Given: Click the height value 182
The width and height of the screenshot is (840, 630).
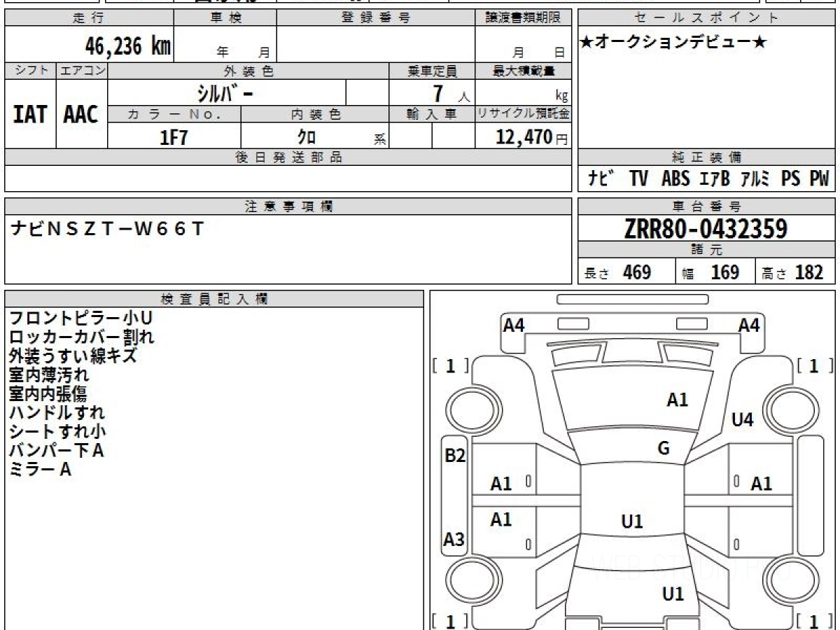Looking at the screenshot, I should [x=809, y=272].
